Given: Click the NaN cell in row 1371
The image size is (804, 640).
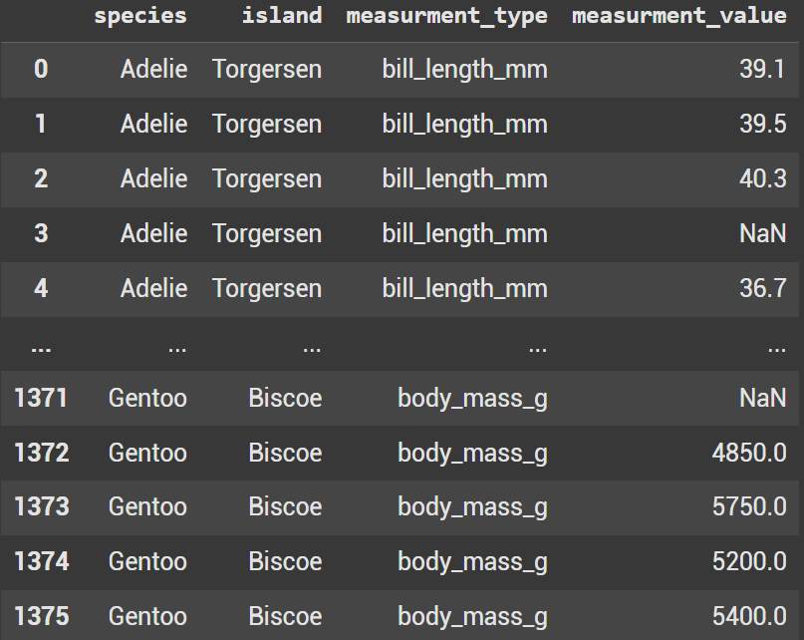Looking at the screenshot, I should [762, 398].
